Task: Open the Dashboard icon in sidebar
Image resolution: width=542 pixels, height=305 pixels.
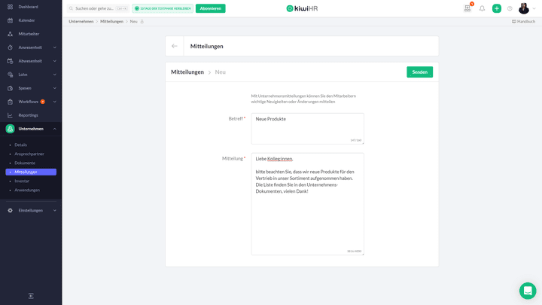Action: [10, 7]
